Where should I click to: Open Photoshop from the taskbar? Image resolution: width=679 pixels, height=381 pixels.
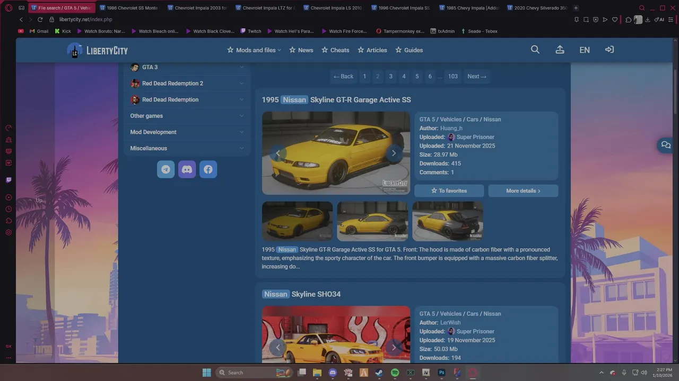point(441,373)
